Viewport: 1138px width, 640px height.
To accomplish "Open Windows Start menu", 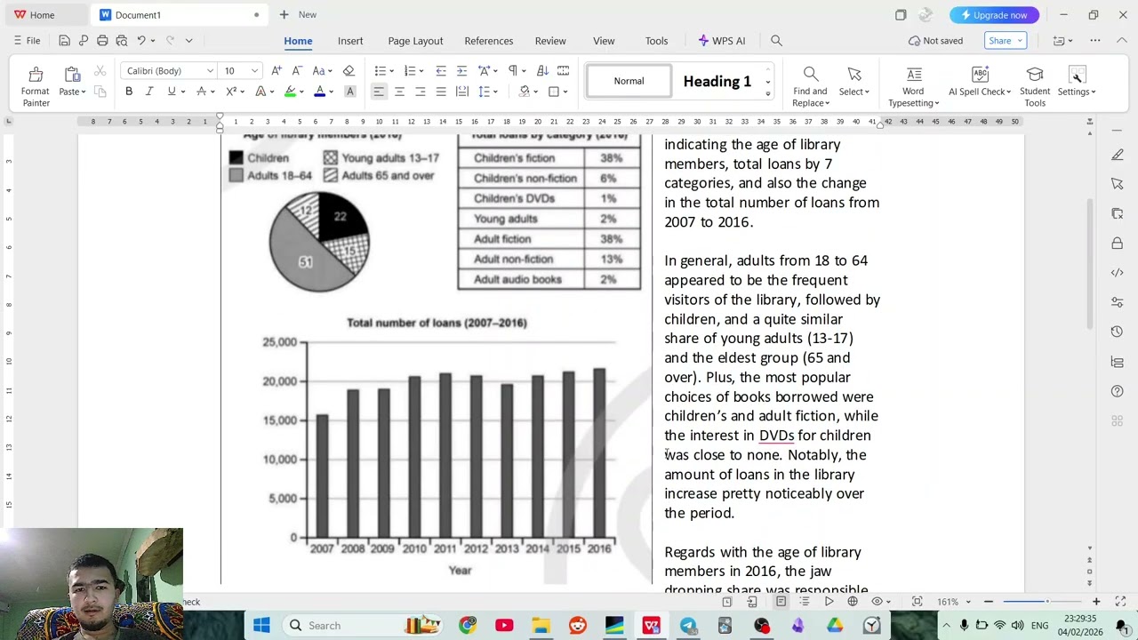I will [261, 626].
